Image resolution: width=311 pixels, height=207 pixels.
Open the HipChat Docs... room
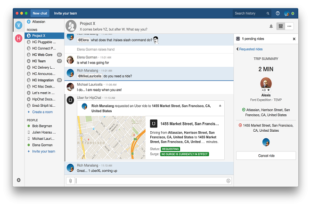pos(44,99)
